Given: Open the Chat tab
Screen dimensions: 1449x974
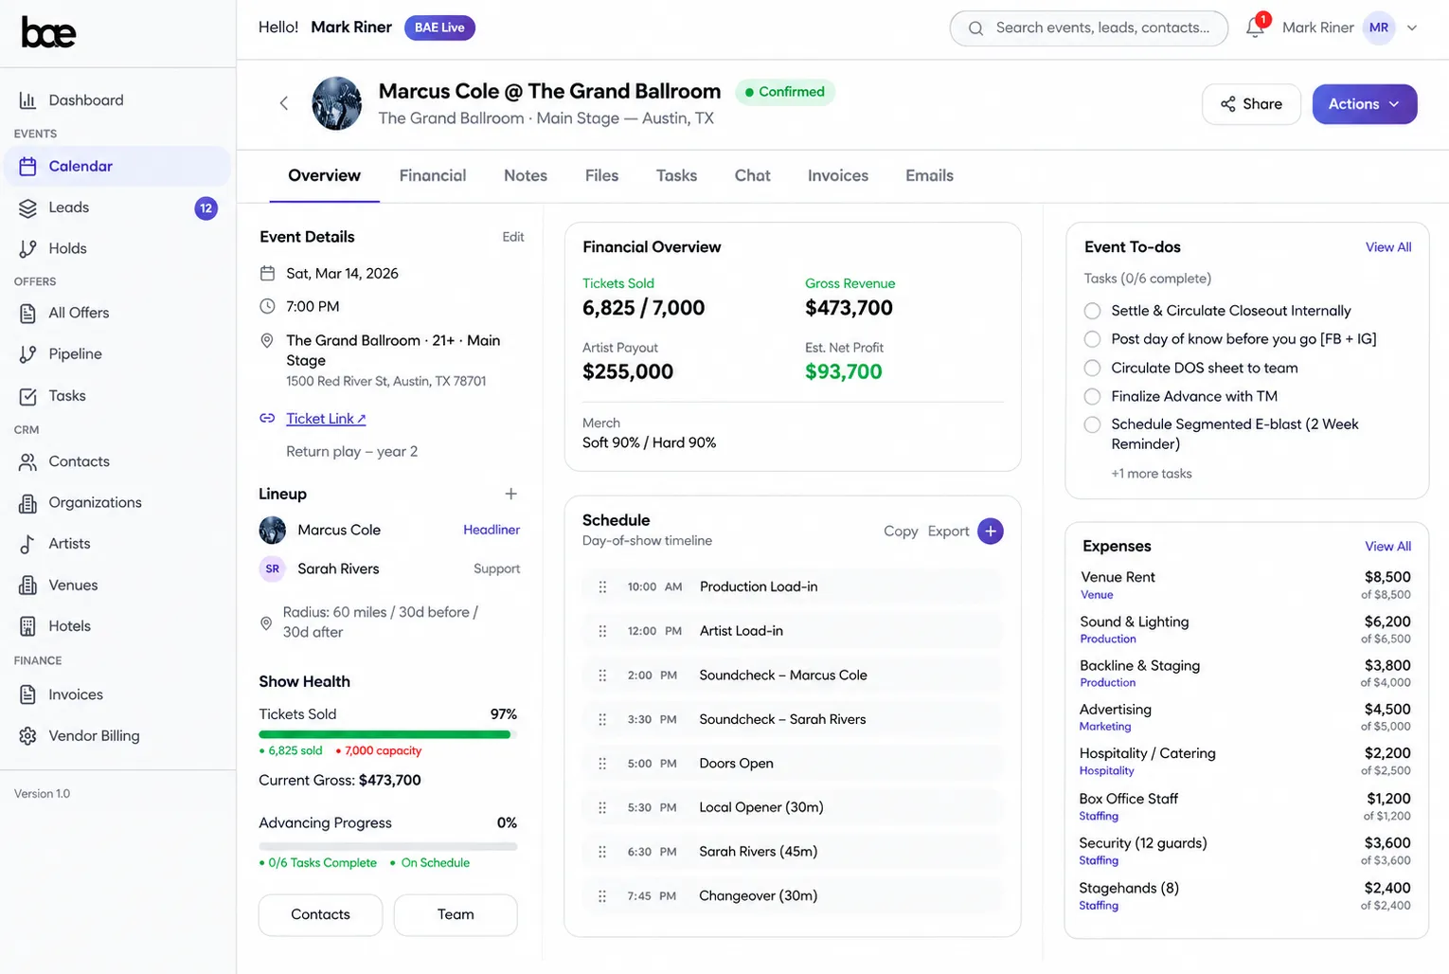Looking at the screenshot, I should [753, 175].
